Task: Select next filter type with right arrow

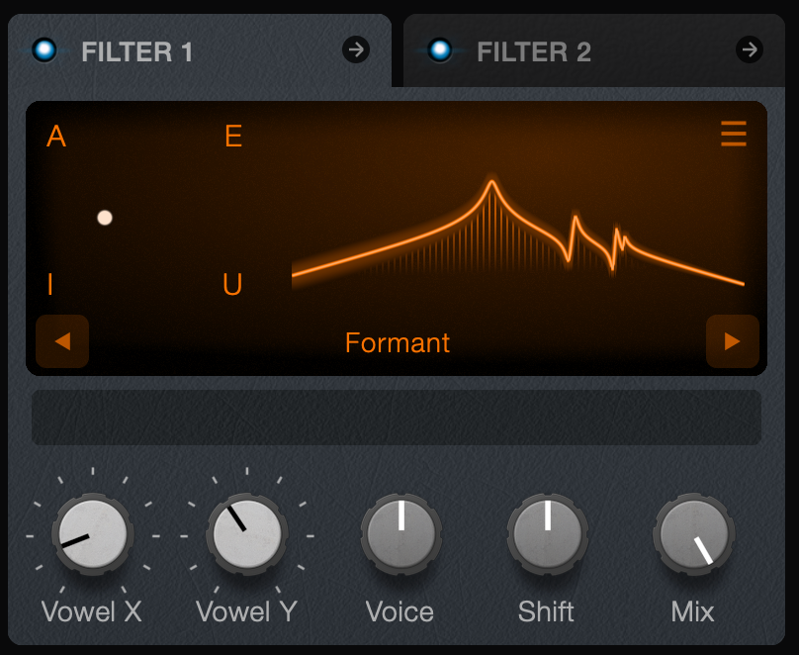Action: click(x=732, y=341)
